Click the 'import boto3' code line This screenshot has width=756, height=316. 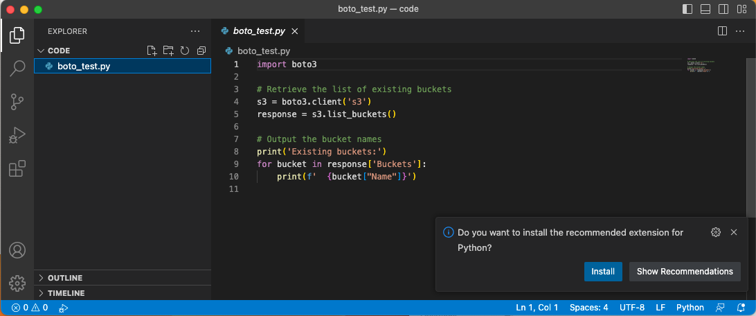287,64
